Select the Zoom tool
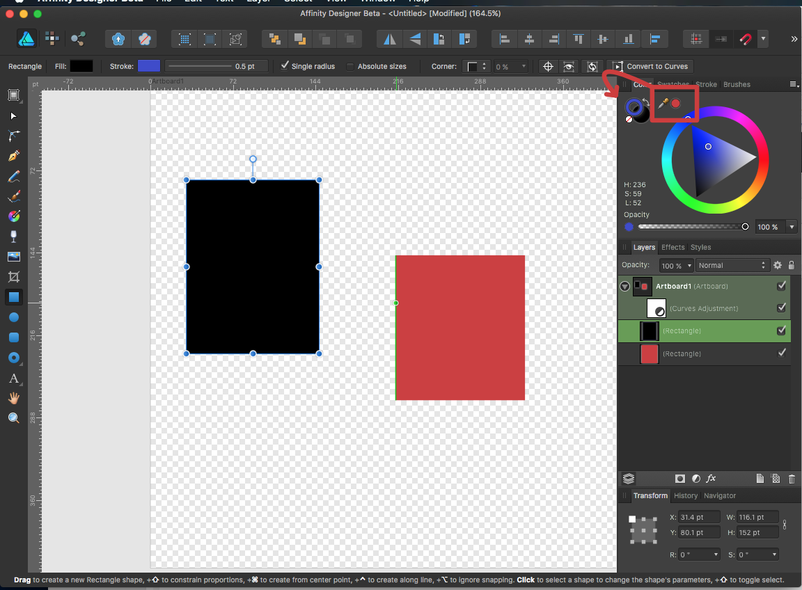The width and height of the screenshot is (802, 590). (14, 417)
